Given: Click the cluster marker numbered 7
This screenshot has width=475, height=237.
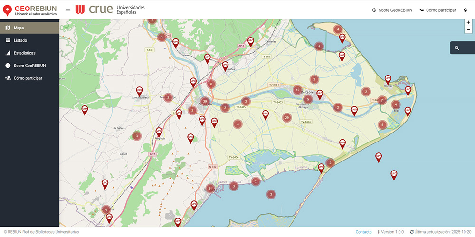Looking at the screenshot, I should click(382, 100).
